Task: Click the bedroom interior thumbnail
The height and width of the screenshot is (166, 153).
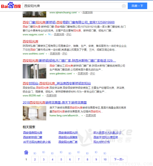Action: 34,113
